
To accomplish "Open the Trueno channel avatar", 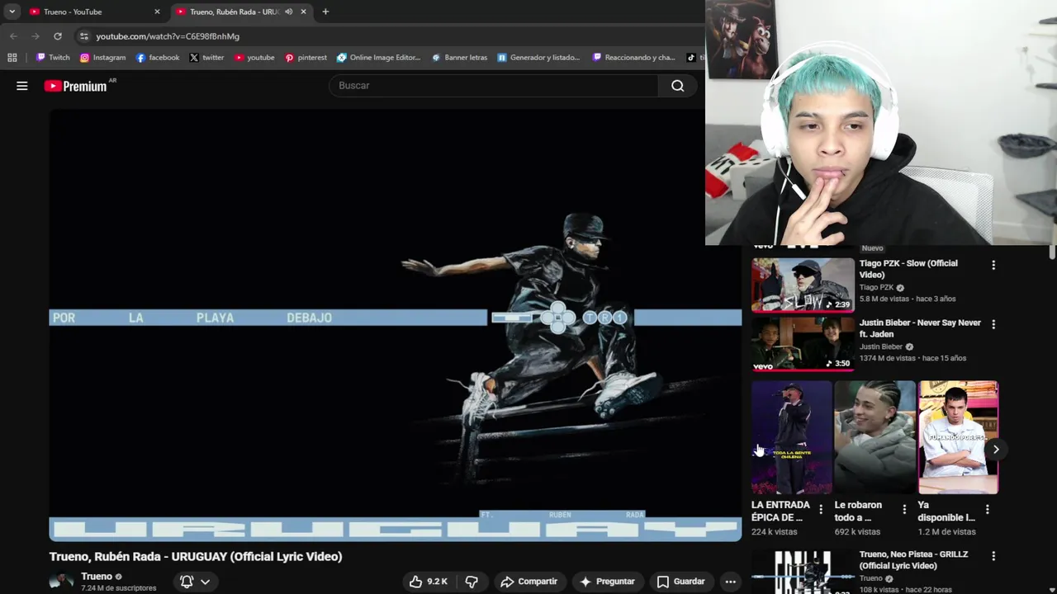I will tap(61, 582).
